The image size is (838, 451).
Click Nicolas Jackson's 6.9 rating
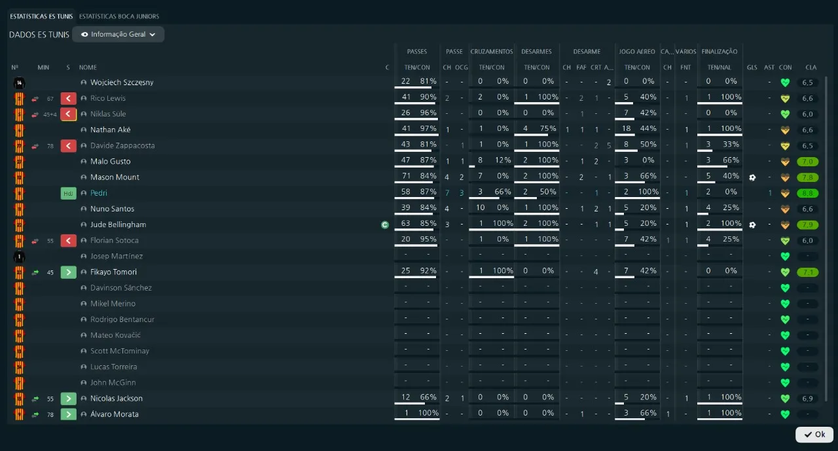pos(808,398)
